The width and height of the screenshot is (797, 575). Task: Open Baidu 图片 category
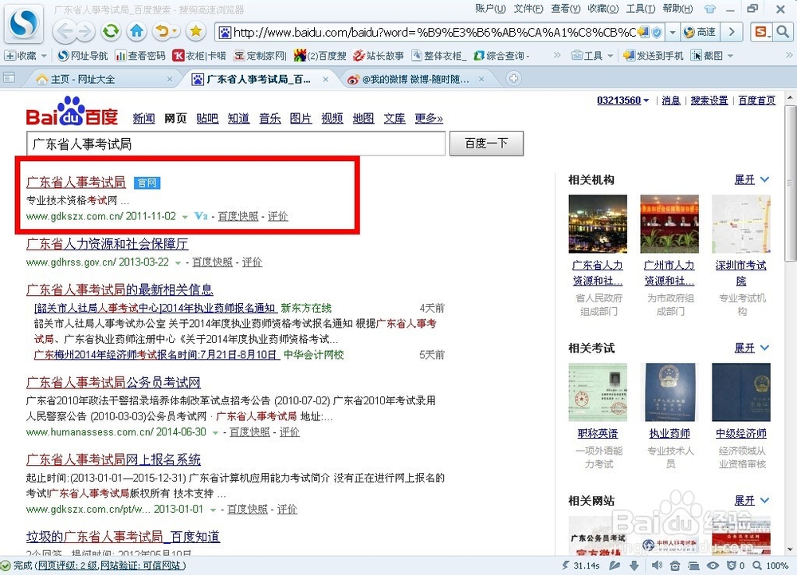point(300,119)
